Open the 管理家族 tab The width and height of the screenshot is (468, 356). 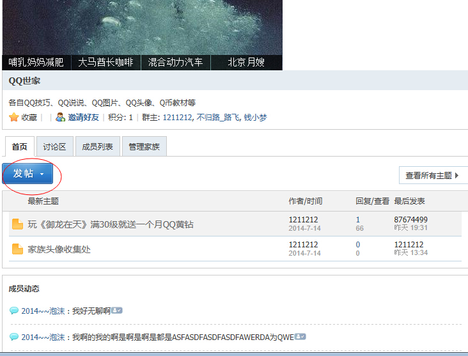pos(144,146)
